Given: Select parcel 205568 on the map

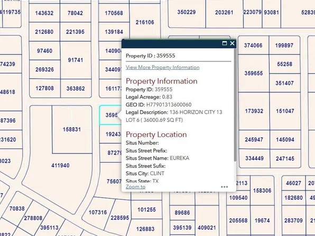Looking at the screenshot, I should click(238, 221).
